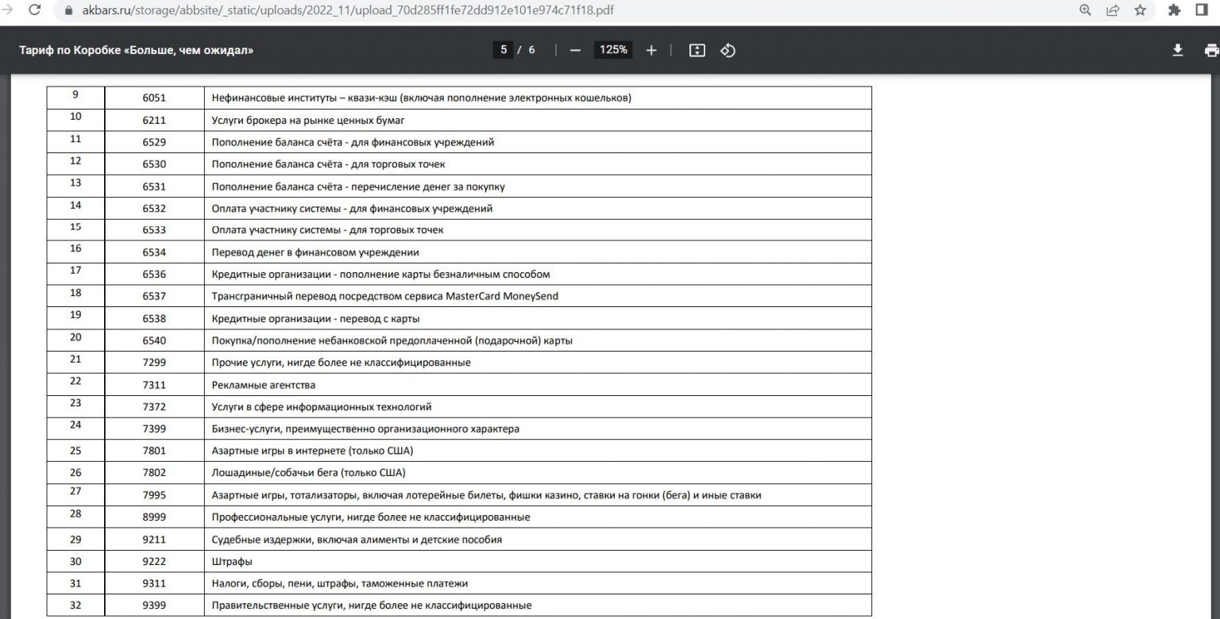Click 'Оплата участнику системы - для финансовых учреждений'

point(352,209)
